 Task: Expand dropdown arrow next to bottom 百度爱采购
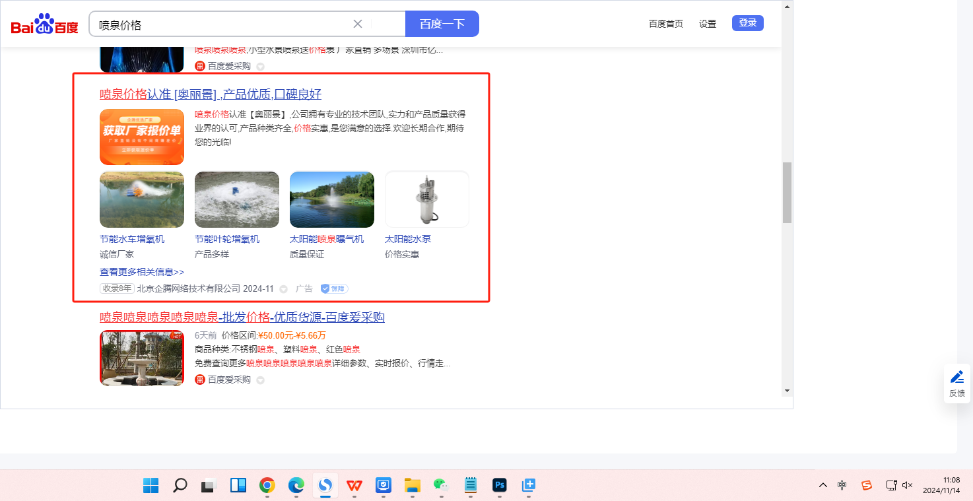pos(260,380)
